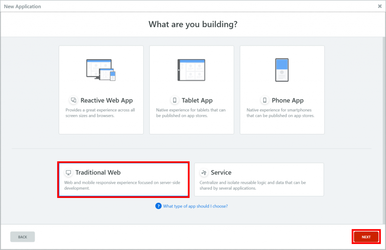Pick the Traditional Web option title
Image resolution: width=386 pixels, height=250 pixels.
click(98, 172)
